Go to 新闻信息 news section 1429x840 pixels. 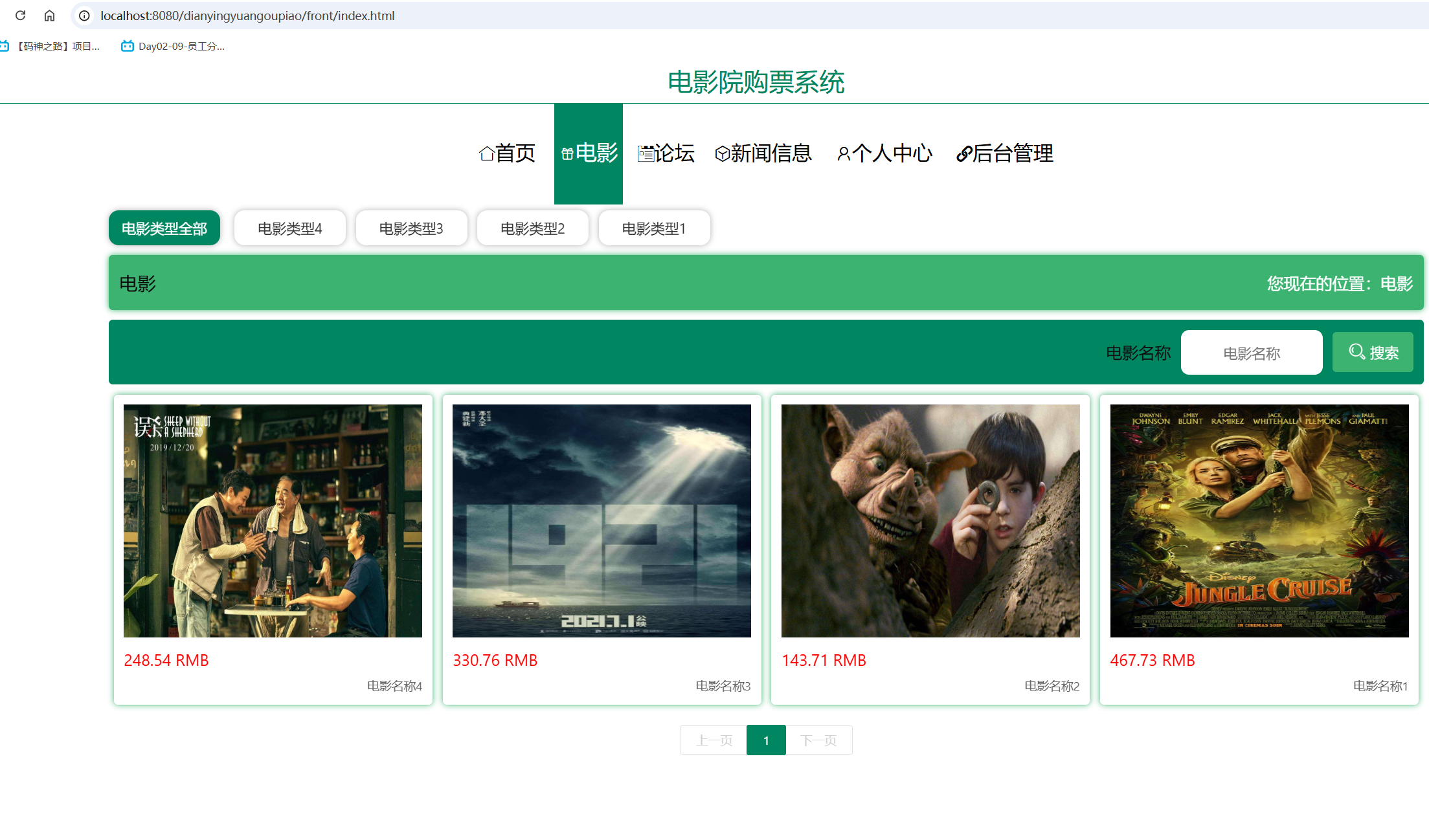763,153
